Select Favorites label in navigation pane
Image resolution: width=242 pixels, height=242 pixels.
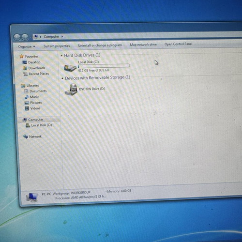31,57
